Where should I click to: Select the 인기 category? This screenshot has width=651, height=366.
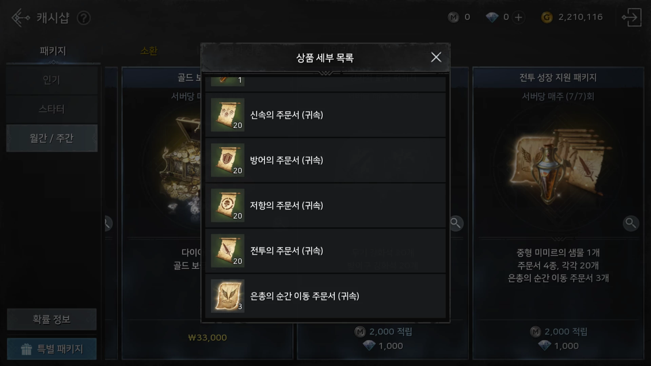pos(52,80)
